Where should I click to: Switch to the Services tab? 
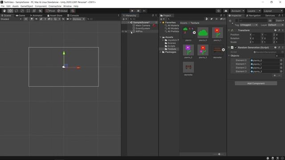[270, 16]
